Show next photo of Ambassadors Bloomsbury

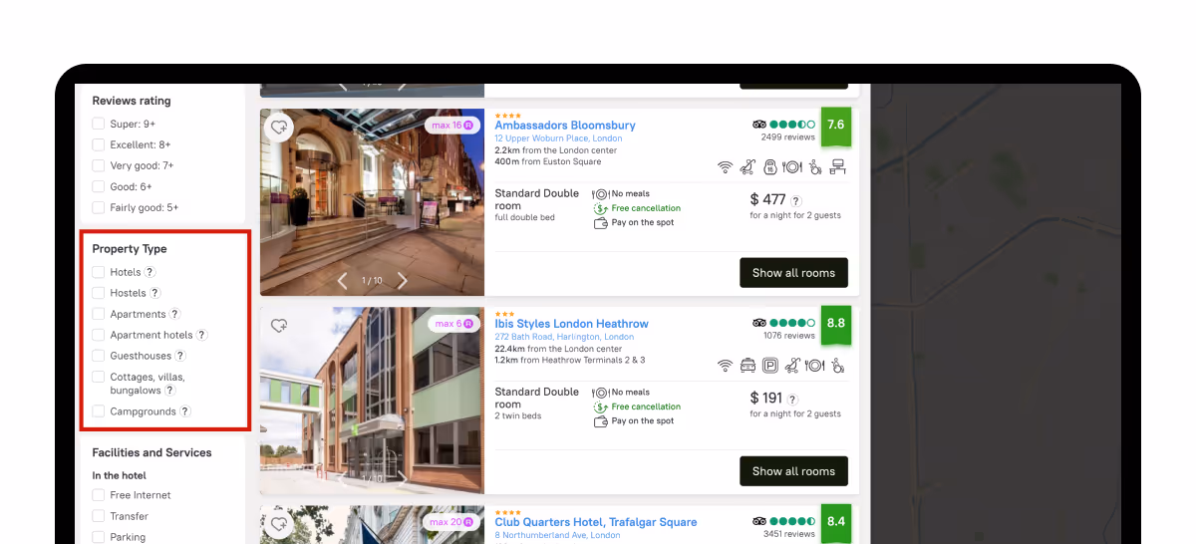pyautogui.click(x=403, y=281)
